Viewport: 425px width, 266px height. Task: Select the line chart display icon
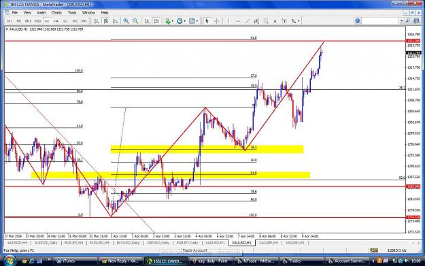115,21
